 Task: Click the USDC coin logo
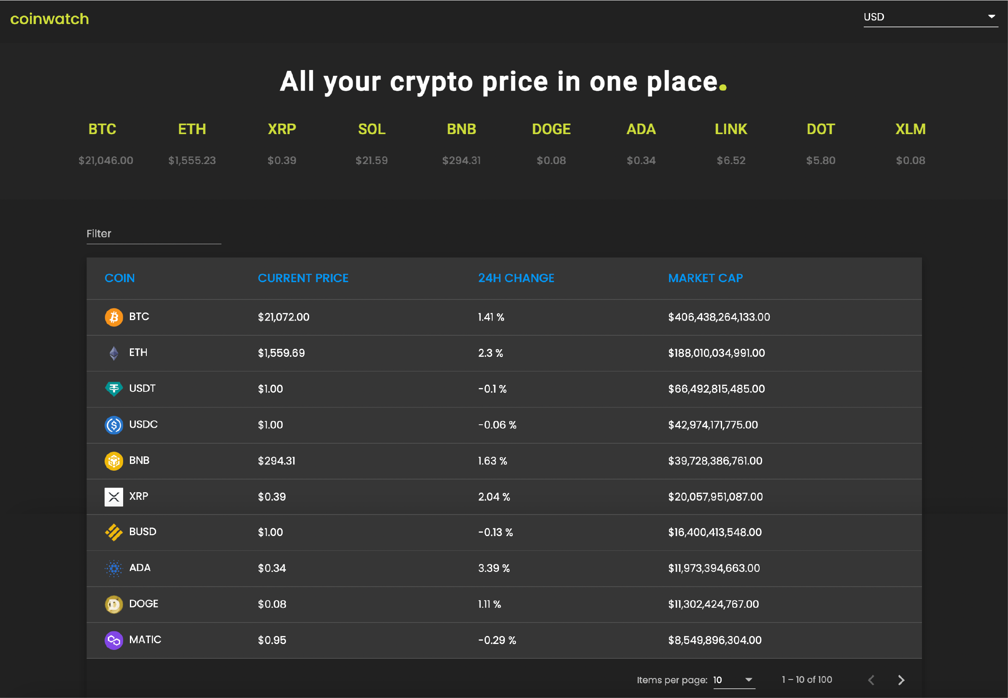pyautogui.click(x=114, y=425)
